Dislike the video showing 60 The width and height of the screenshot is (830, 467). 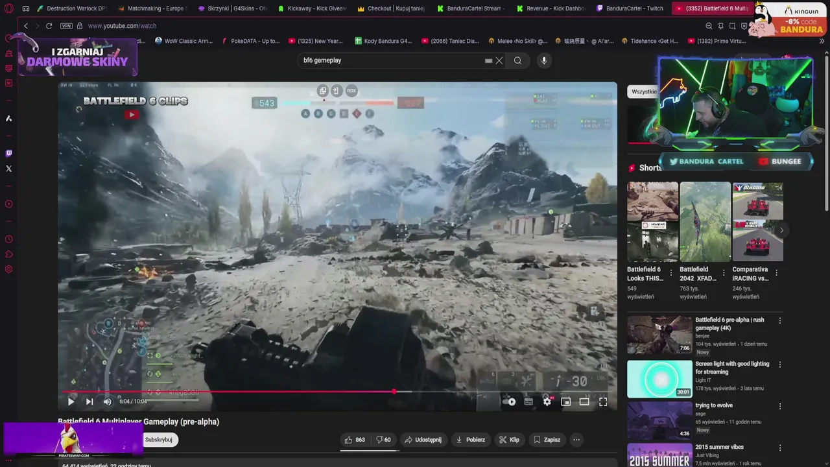384,440
